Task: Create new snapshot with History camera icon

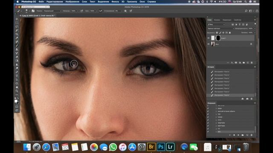Action: (247, 99)
